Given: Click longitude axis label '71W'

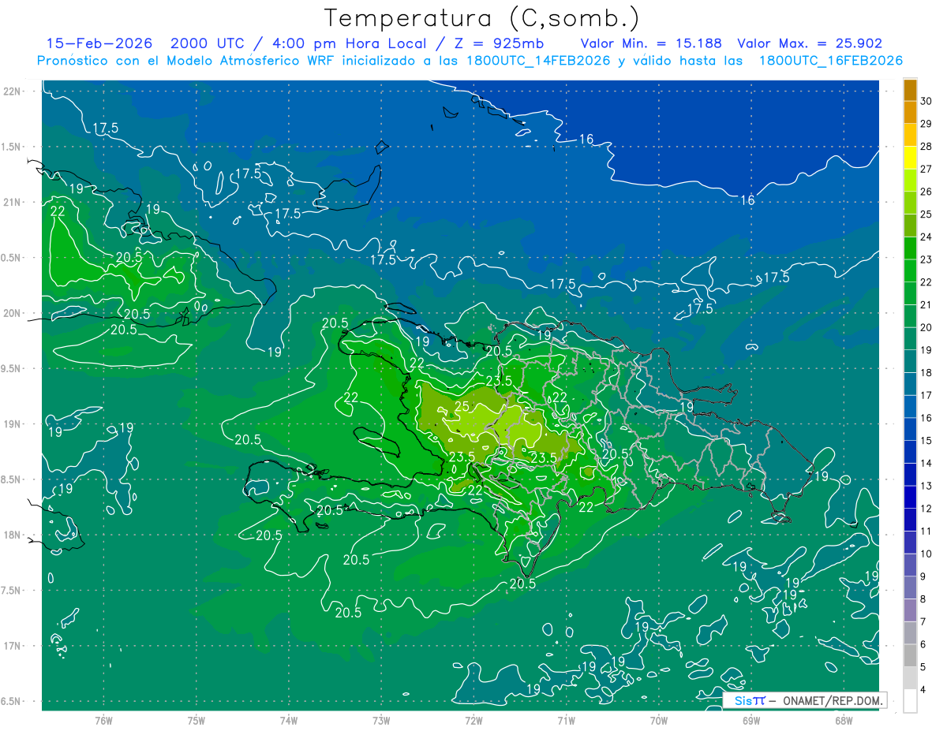Looking at the screenshot, I should [x=566, y=720].
